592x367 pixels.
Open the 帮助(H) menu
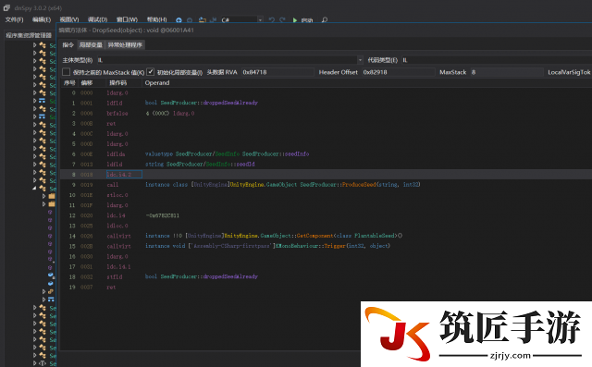[156, 19]
